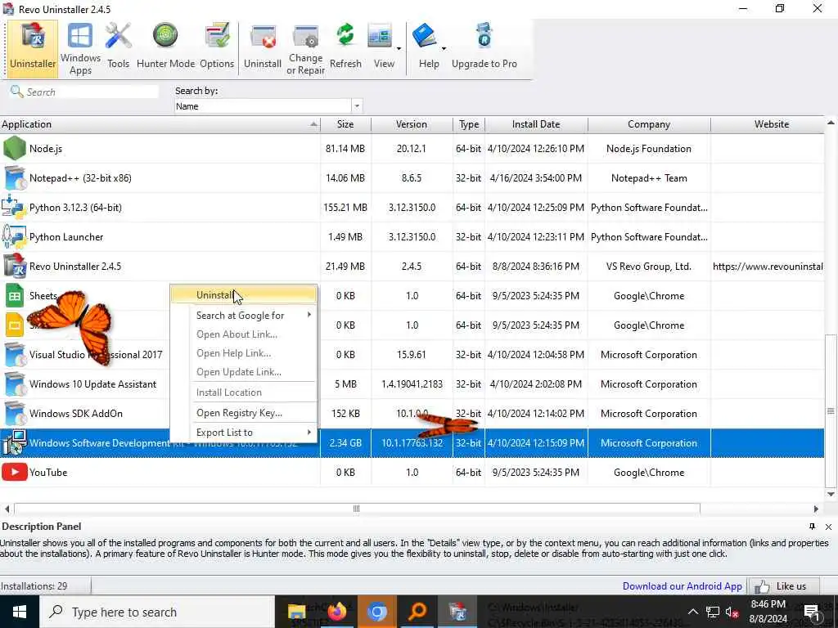
Task: Open the View dropdown arrow
Action: coord(399,48)
